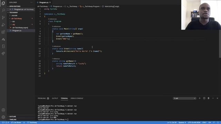The image size is (221, 124).
Task: Select the Program.cs editor tab
Action: [x=44, y=2]
